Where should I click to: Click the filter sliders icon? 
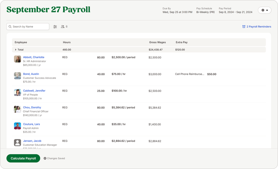tap(55, 27)
